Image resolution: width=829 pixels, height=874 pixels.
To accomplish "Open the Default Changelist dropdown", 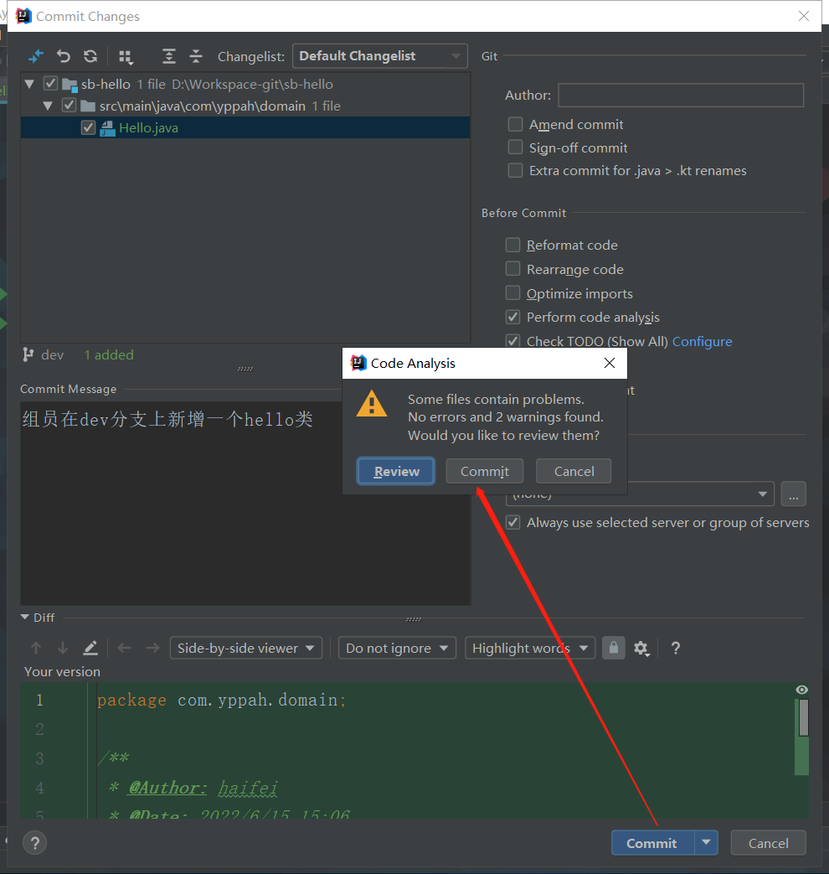I will [379, 56].
